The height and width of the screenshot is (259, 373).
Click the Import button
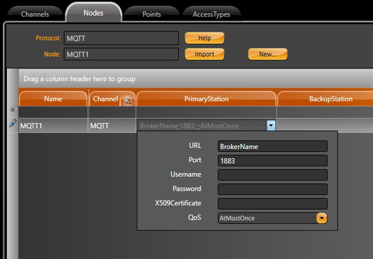[x=204, y=54]
